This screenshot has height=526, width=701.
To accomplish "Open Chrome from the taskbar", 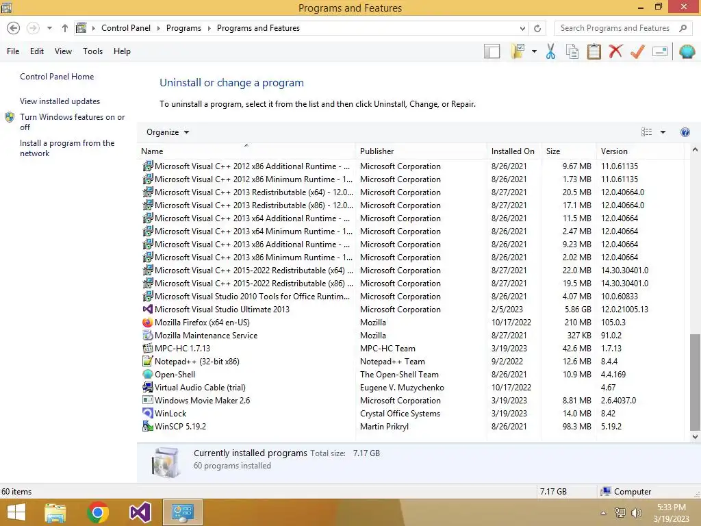I will pyautogui.click(x=97, y=512).
